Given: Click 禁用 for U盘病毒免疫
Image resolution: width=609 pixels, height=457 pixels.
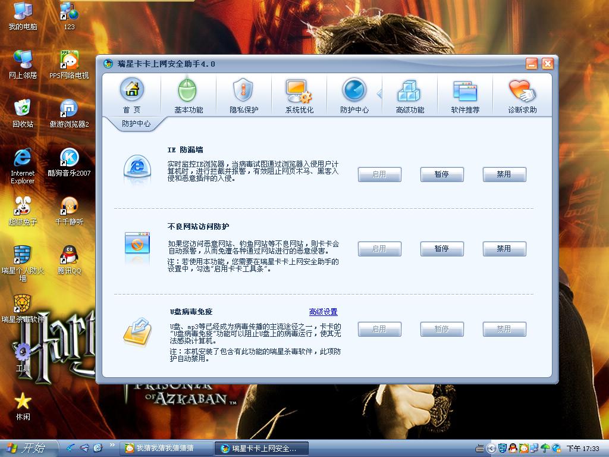Looking at the screenshot, I should pyautogui.click(x=504, y=328).
